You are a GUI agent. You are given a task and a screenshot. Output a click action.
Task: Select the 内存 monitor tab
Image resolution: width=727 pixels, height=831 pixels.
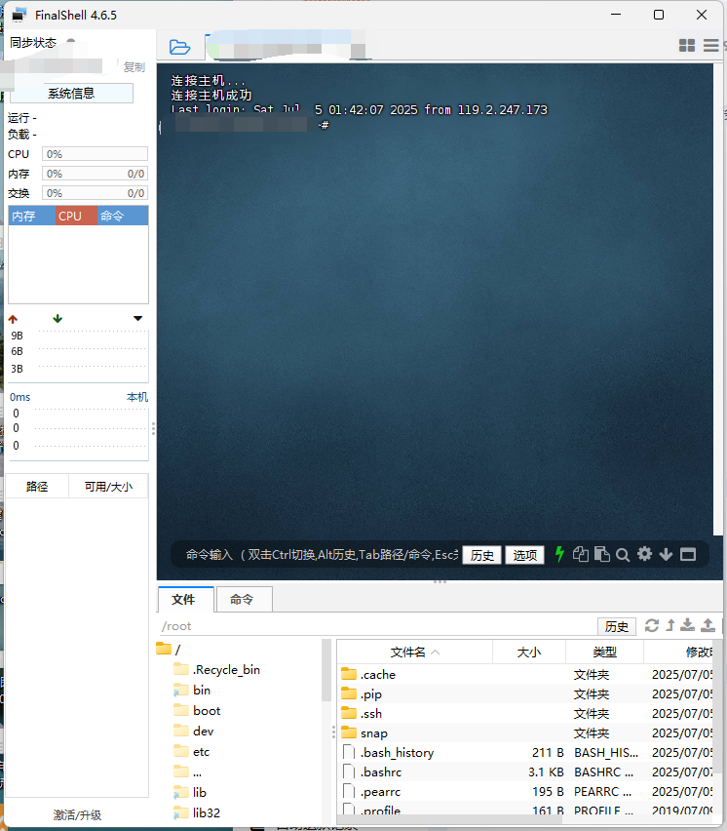coord(31,216)
